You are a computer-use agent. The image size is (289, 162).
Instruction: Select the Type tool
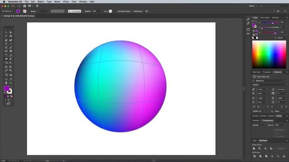6,44
